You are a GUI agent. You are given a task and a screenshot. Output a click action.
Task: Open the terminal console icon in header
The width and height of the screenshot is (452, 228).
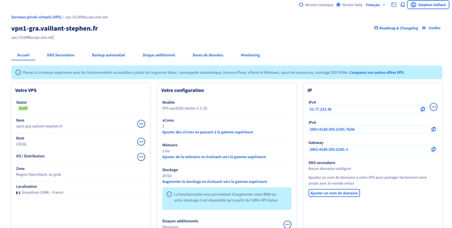click(x=393, y=5)
